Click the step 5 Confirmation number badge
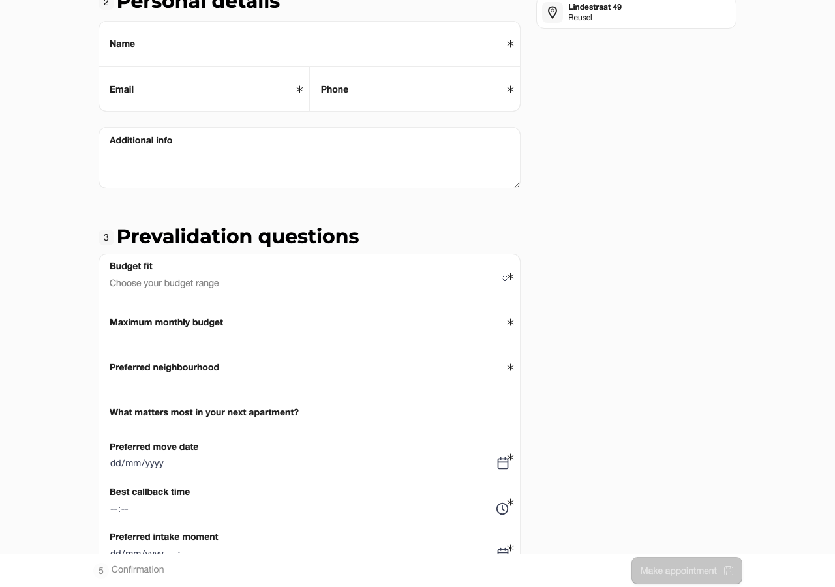 click(100, 571)
